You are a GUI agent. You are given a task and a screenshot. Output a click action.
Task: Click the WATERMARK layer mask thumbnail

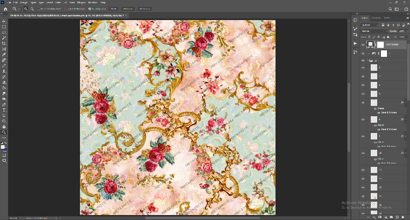[380, 45]
